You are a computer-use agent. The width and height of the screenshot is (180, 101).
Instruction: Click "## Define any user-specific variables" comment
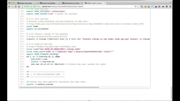pyautogui.click(x=56, y=82)
